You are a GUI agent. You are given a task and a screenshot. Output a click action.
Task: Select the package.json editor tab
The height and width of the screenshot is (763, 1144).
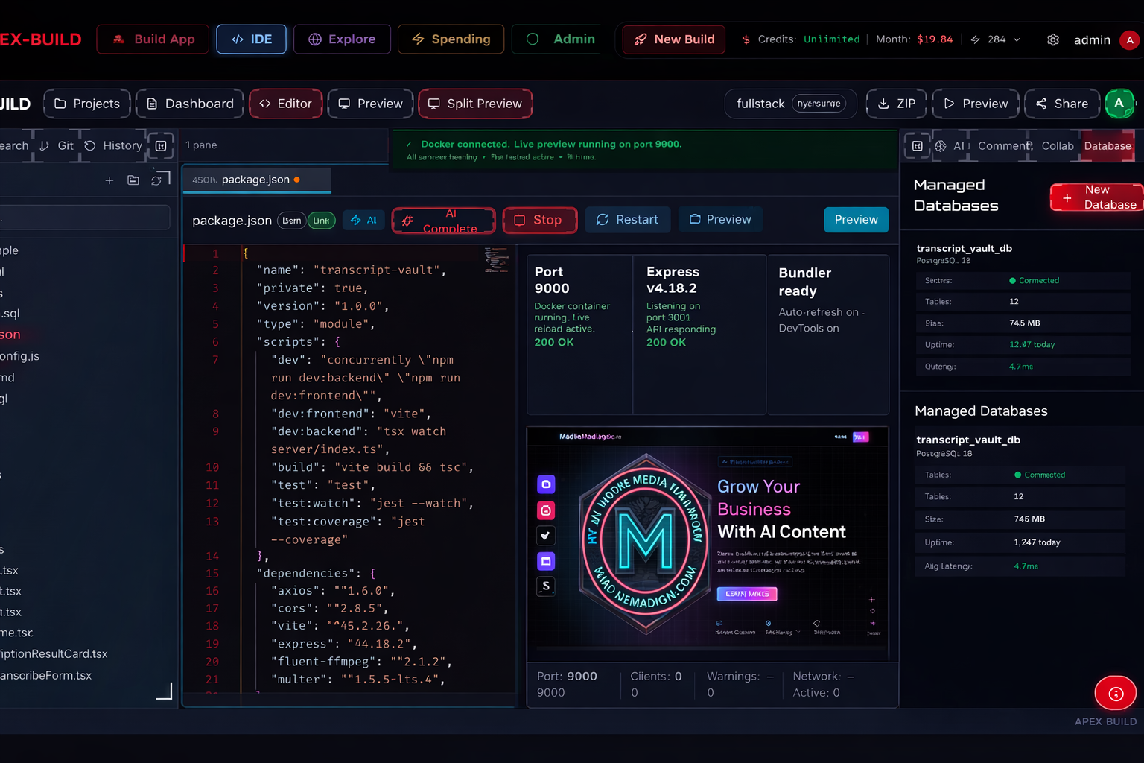point(257,180)
